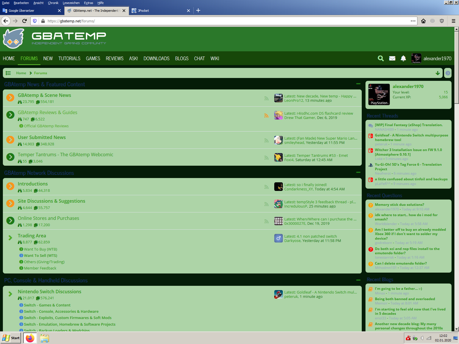Screen dimensions: 459x344
Task: Click the alexander1970 profile avatar thumbnail in sidebar
Action: 379,95
